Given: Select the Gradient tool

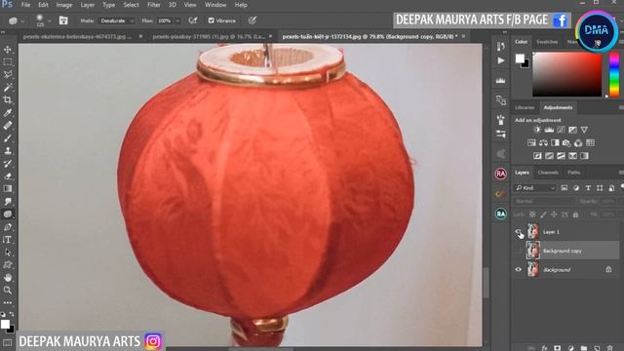Looking at the screenshot, I should pyautogui.click(x=8, y=188).
